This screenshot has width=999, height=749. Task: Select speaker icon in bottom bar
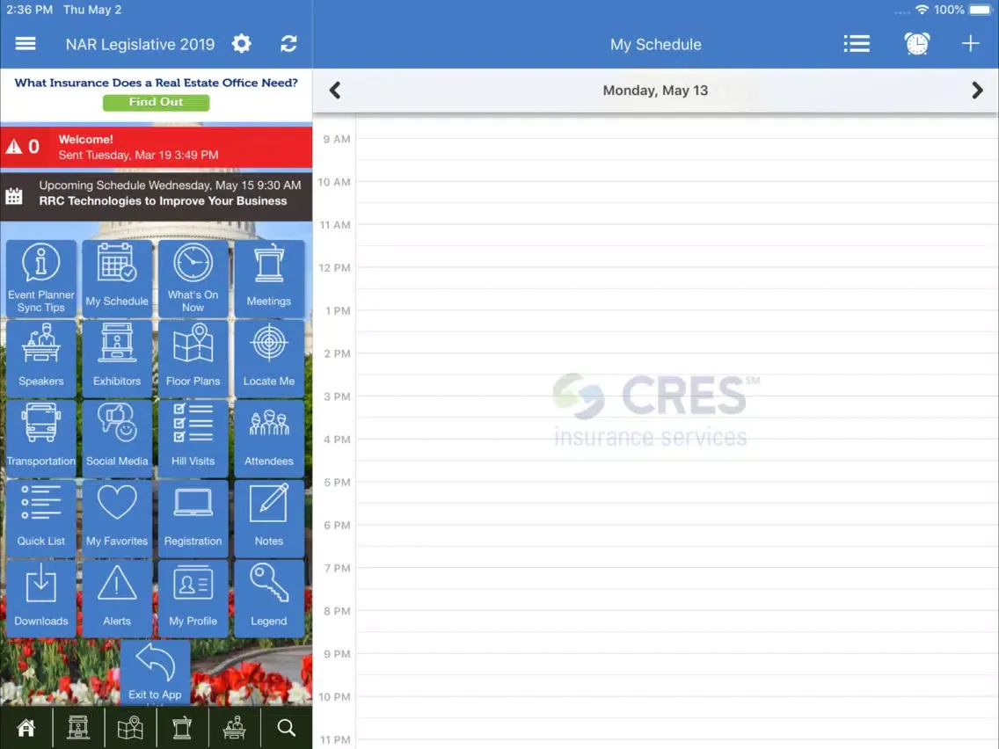[235, 727]
